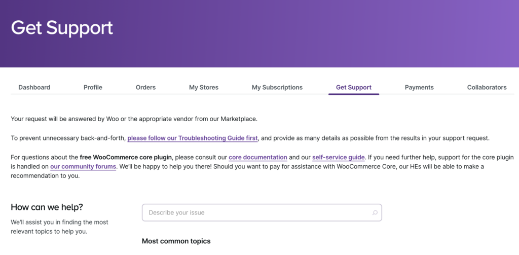Focus the Describe your issue field
The width and height of the screenshot is (519, 255).
[x=256, y=213]
